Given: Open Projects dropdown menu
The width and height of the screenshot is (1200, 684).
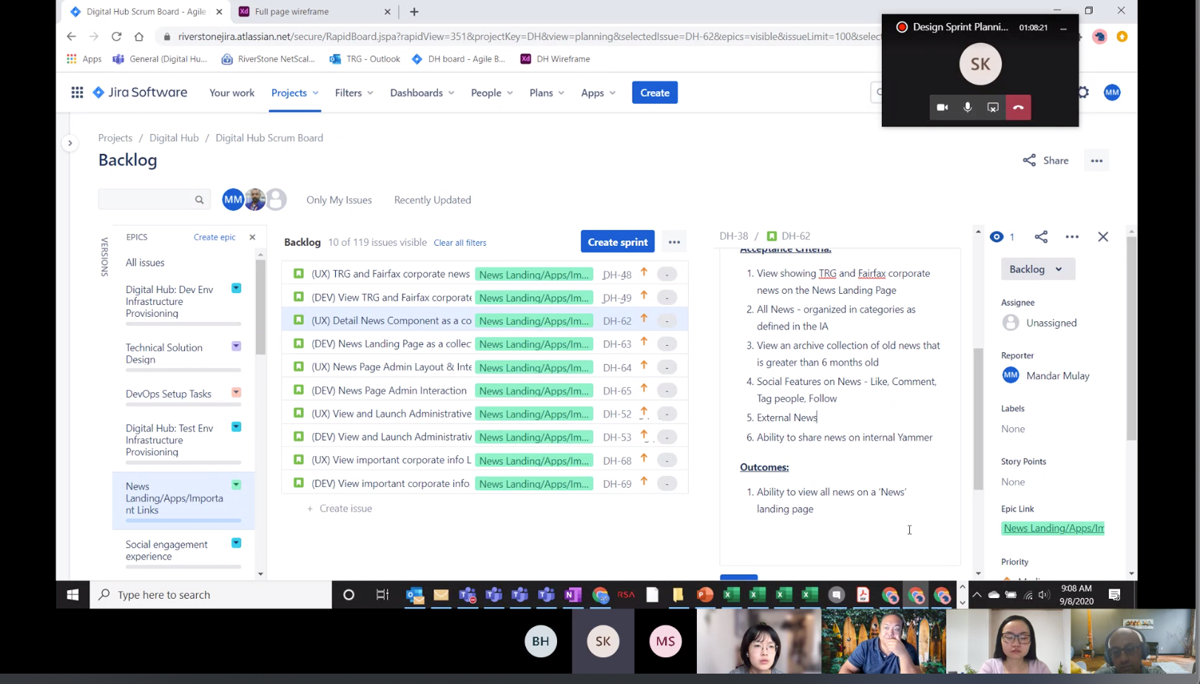Looking at the screenshot, I should coord(295,93).
